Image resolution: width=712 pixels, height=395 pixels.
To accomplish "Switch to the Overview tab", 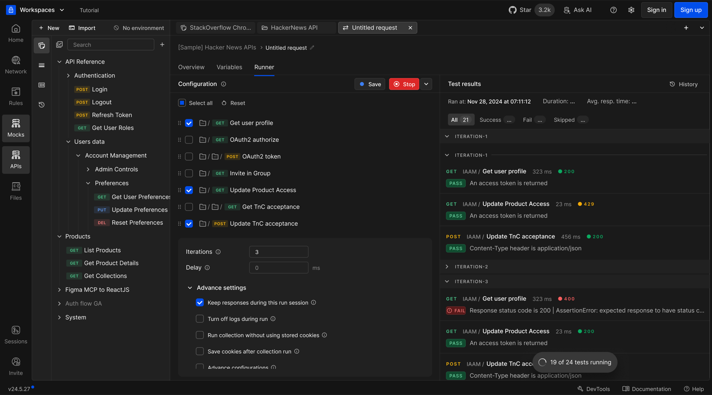I will [191, 67].
